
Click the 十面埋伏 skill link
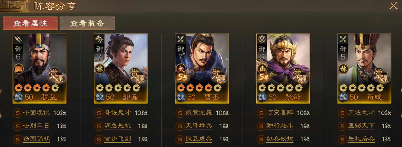pyautogui.click(x=36, y=112)
